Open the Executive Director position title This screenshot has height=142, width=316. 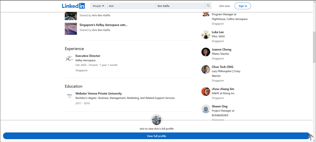click(x=88, y=56)
